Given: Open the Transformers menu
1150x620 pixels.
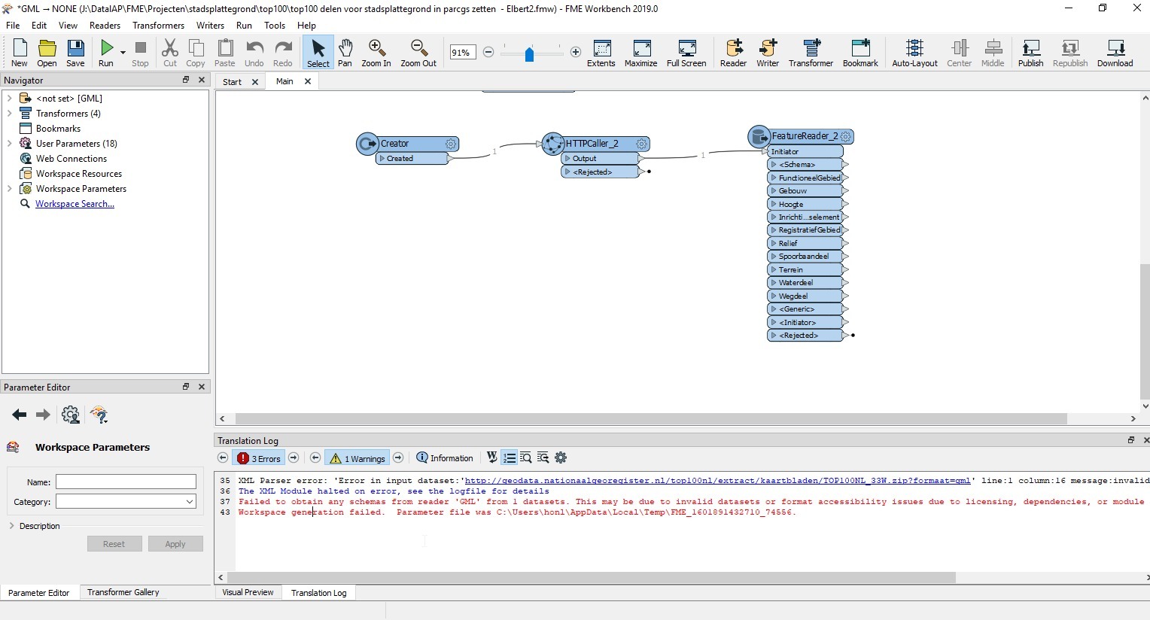Looking at the screenshot, I should (x=158, y=25).
